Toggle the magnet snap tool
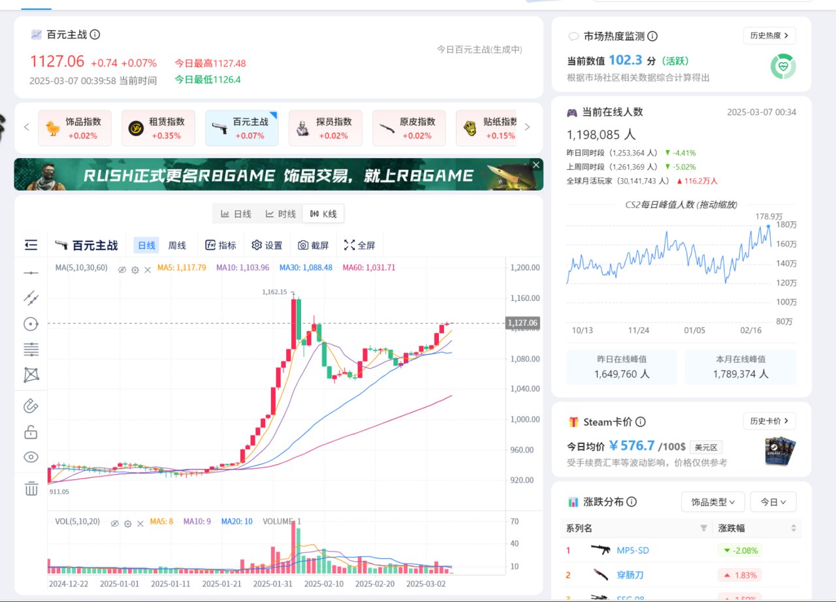836x602 pixels. 31,406
